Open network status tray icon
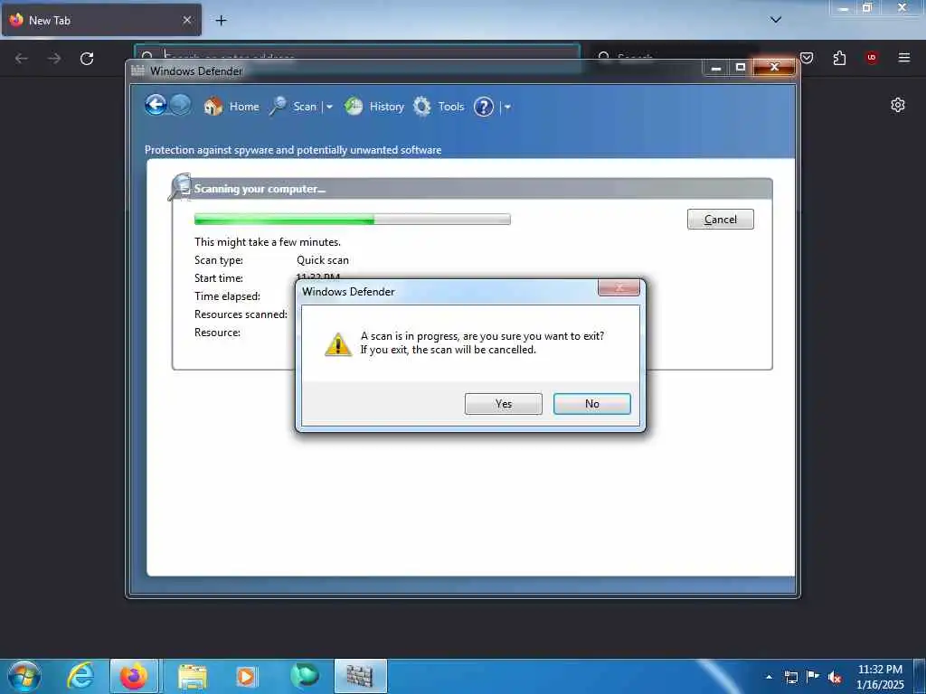 click(x=790, y=677)
